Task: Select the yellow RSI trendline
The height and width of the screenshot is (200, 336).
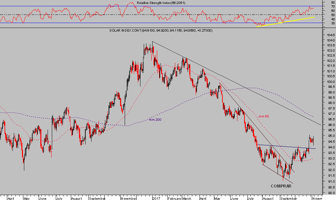Action: [x=285, y=22]
